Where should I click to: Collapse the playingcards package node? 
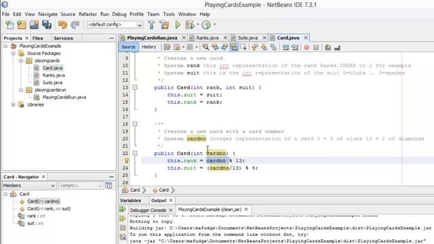(x=21, y=60)
